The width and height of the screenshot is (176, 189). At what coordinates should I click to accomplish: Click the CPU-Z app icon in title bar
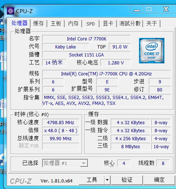11,11
